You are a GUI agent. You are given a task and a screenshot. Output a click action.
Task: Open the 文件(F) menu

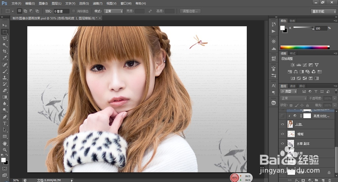click(x=16, y=3)
